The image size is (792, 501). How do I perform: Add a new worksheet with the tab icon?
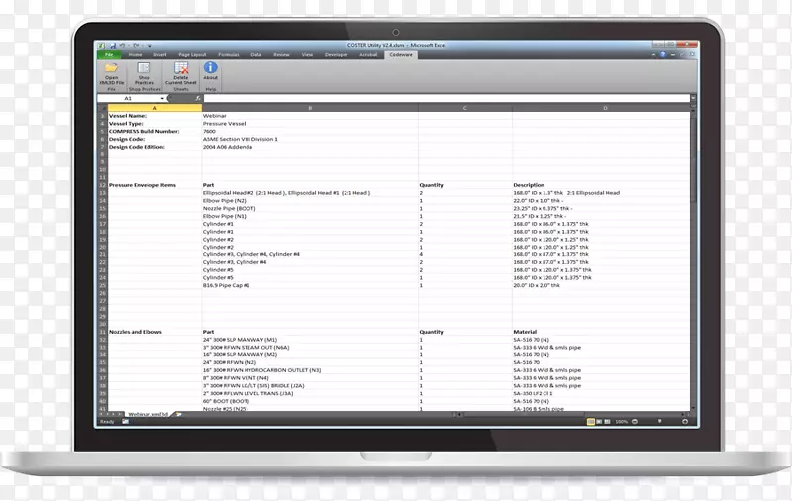(x=179, y=413)
